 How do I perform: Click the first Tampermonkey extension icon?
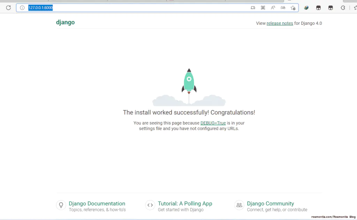point(318,8)
